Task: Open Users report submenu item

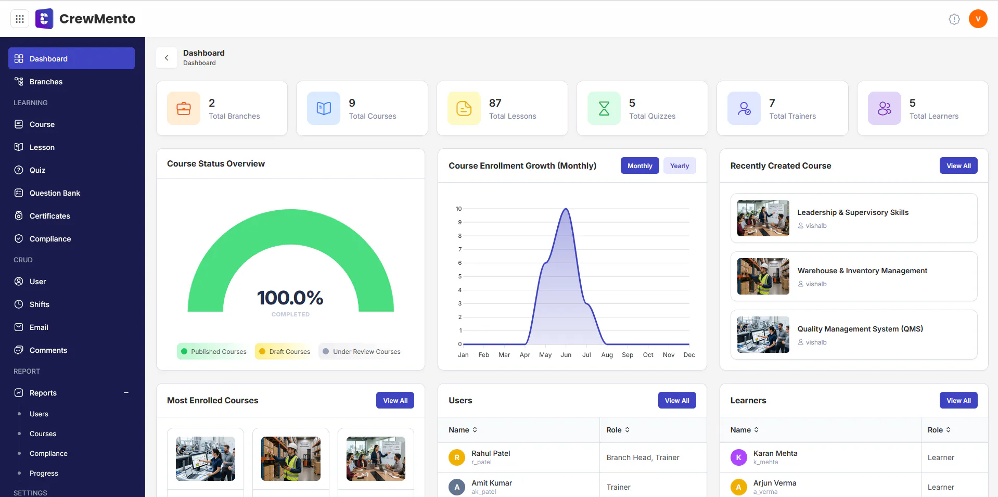Action: [x=39, y=414]
